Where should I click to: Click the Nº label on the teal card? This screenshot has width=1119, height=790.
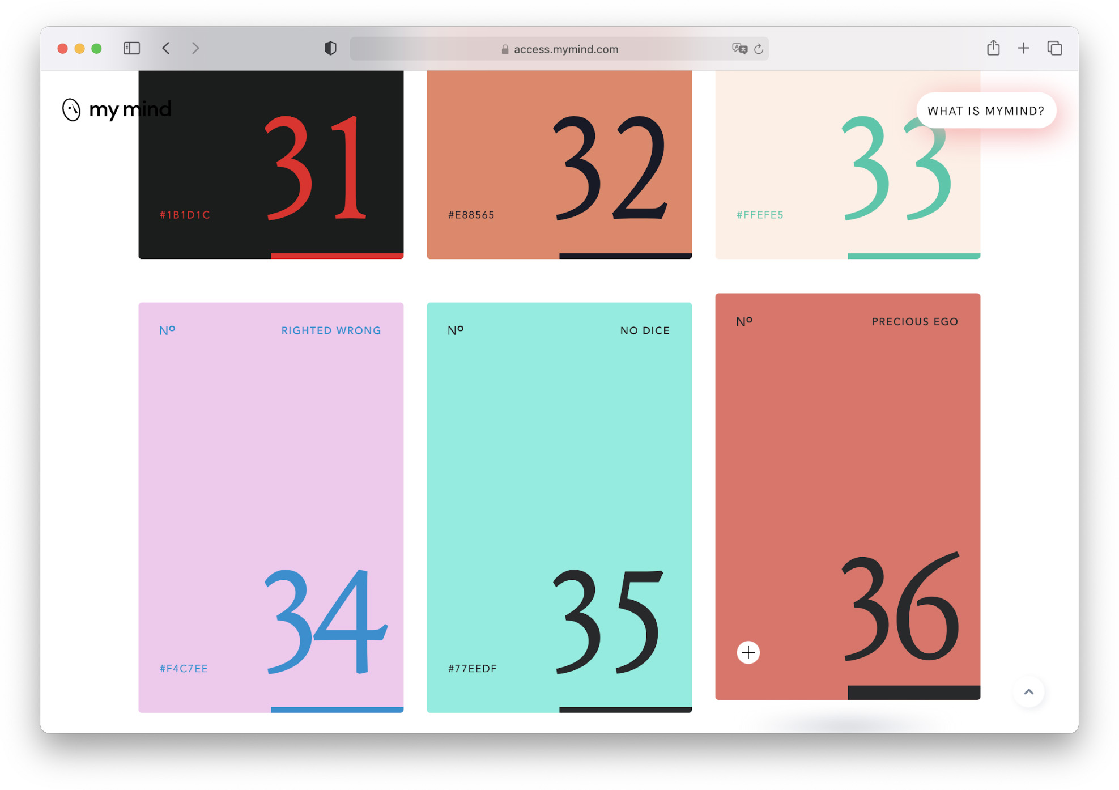[456, 330]
